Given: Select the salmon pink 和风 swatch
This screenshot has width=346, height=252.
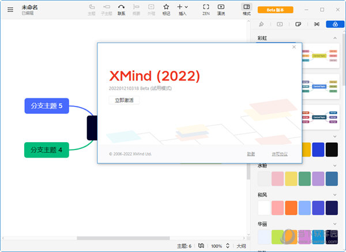Looking at the screenshot, I should pos(277,208).
